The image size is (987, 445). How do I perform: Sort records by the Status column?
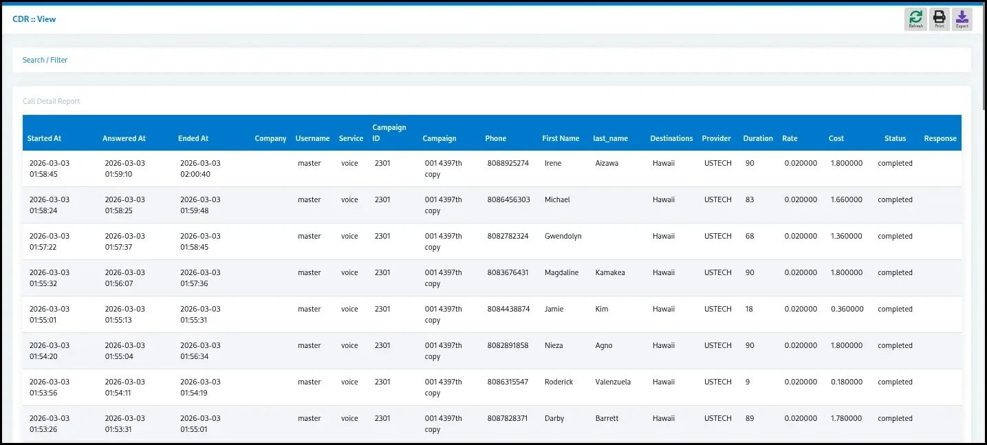coord(894,138)
